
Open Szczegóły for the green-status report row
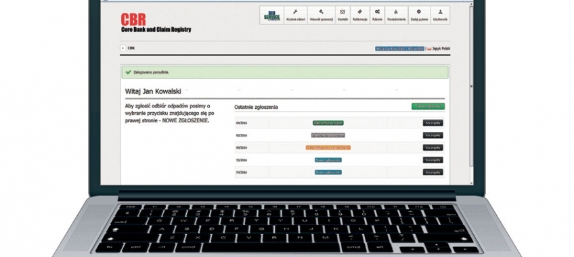[433, 123]
